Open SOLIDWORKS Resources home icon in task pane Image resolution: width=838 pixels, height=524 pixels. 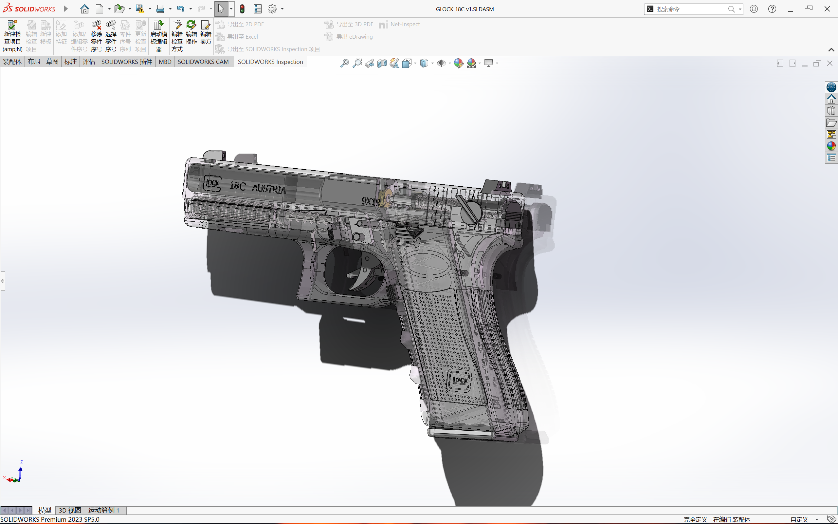tap(831, 99)
